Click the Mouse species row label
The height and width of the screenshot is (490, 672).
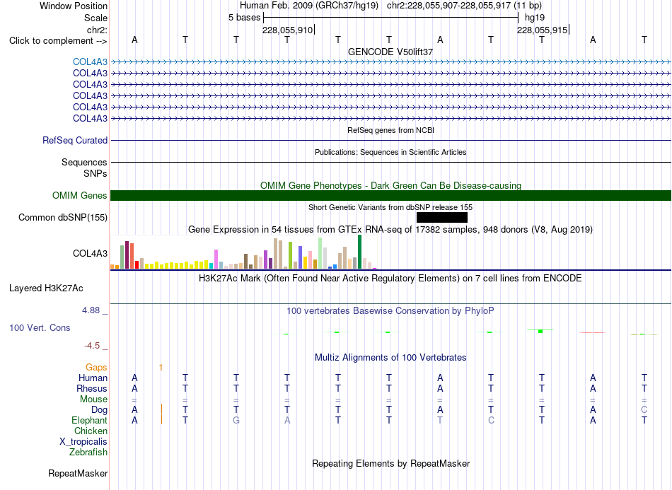[93, 399]
